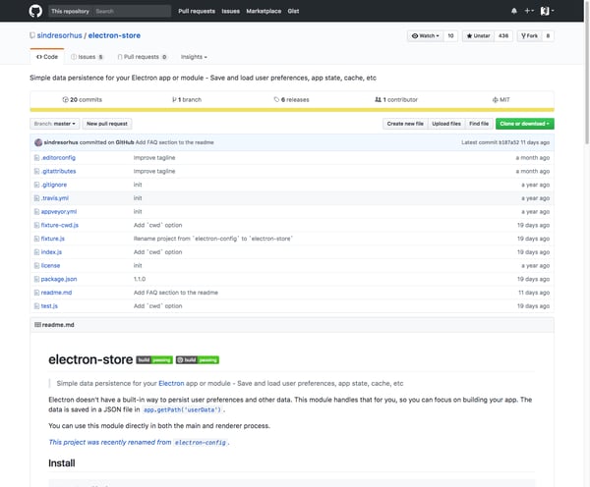Click the branch icon beside 1 branch

(174, 99)
